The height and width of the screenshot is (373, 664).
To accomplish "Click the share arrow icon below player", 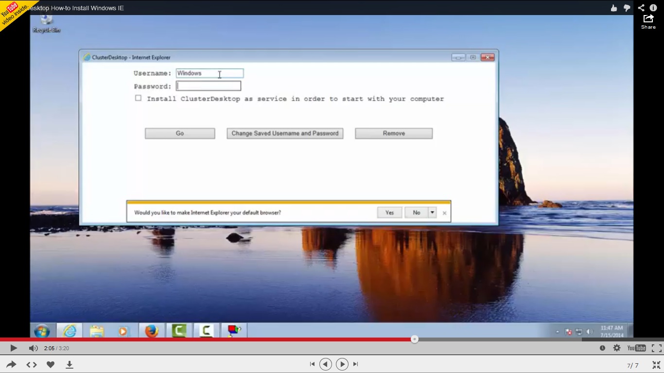I will [11, 364].
